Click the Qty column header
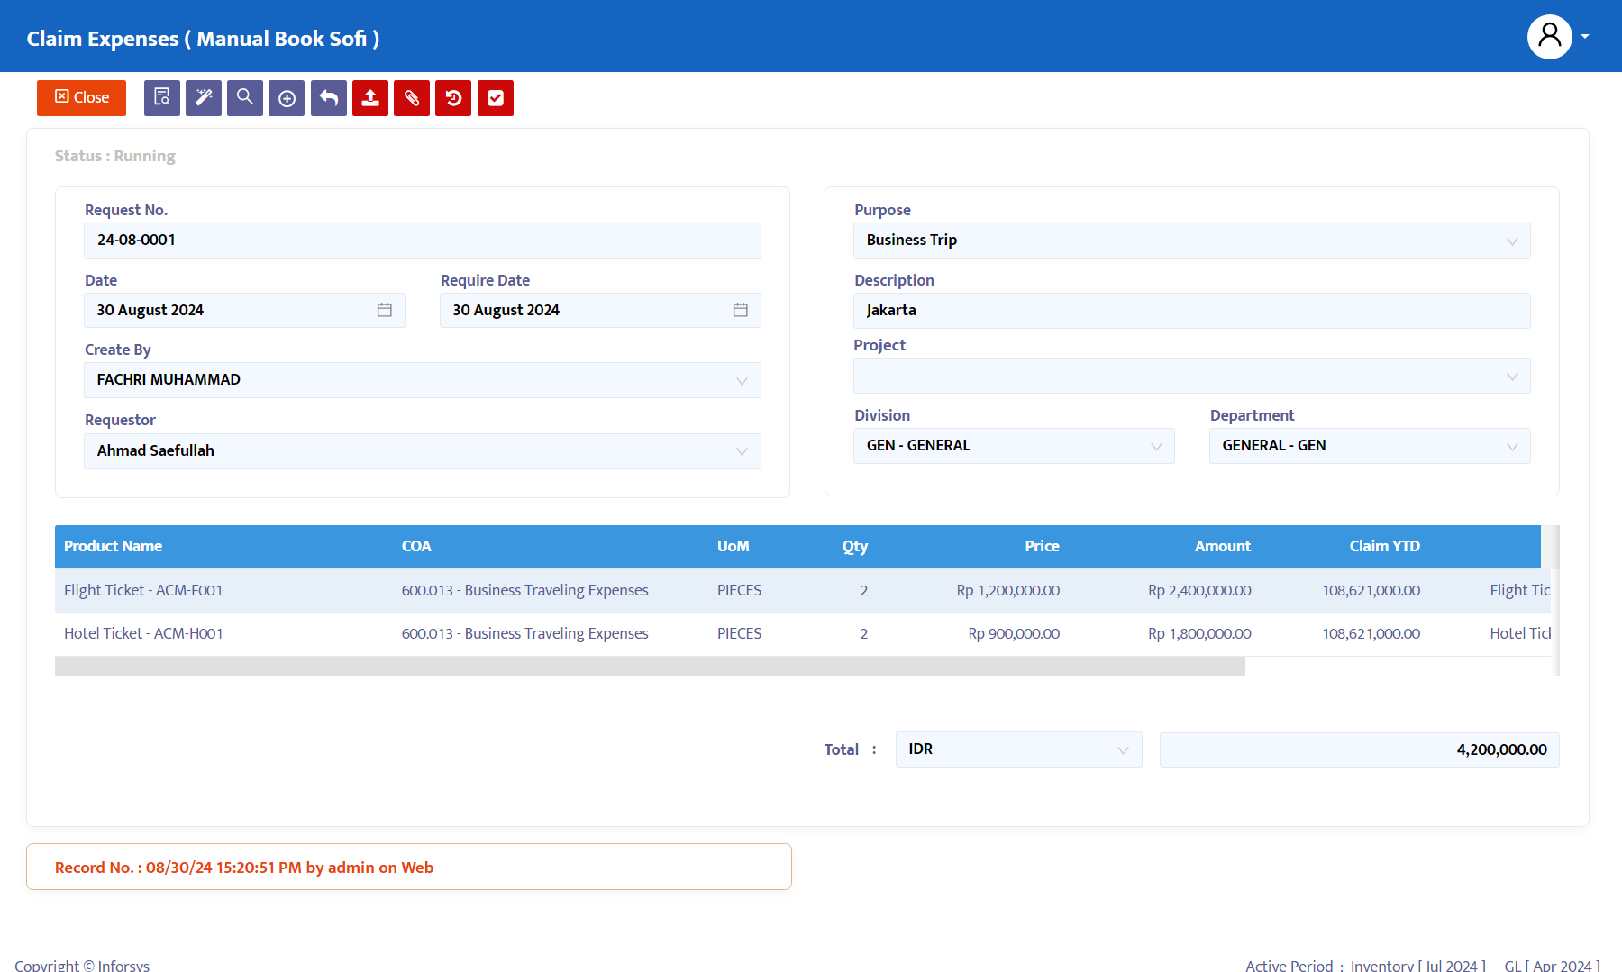 point(855,546)
